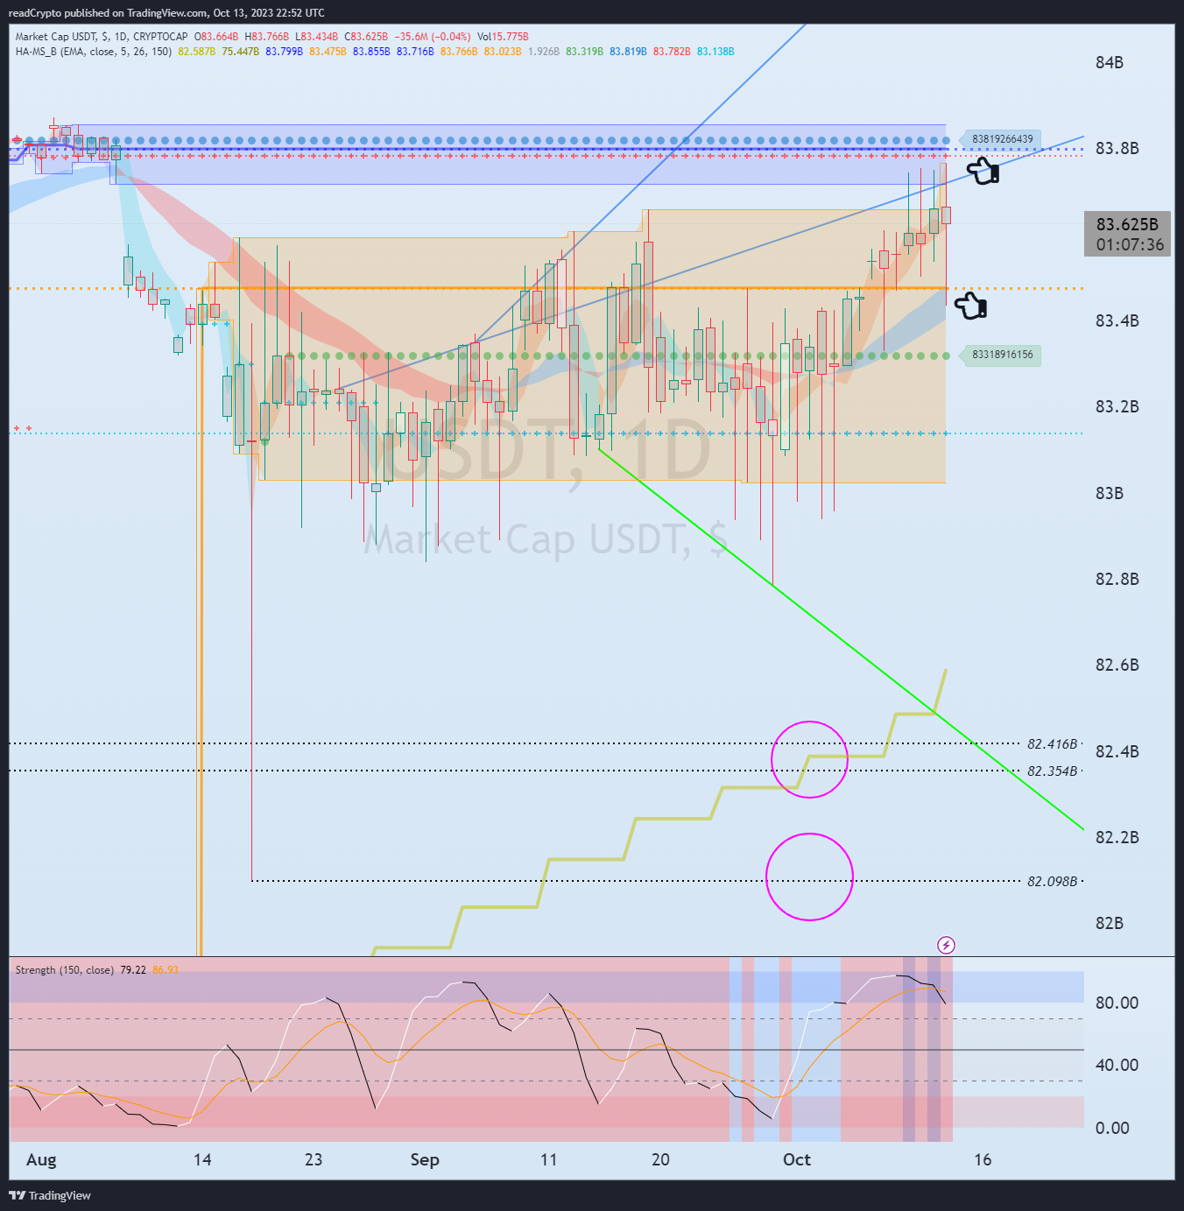Click the high value H83.766B in the legend
Screen dimensions: 1184x1211
(x=267, y=37)
